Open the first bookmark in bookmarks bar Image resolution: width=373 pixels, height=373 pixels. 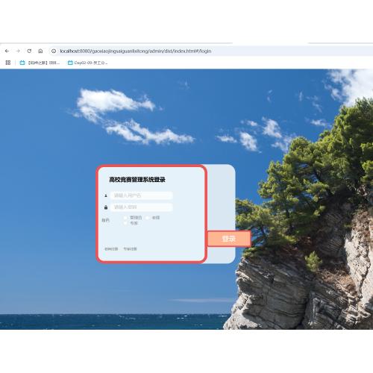coord(40,63)
